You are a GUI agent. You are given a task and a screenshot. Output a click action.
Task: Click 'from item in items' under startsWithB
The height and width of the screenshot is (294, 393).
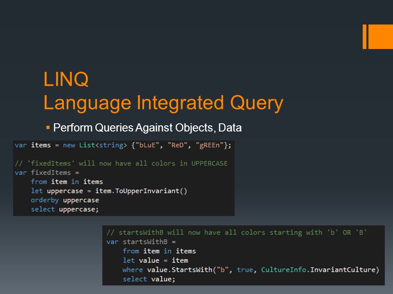[159, 251]
